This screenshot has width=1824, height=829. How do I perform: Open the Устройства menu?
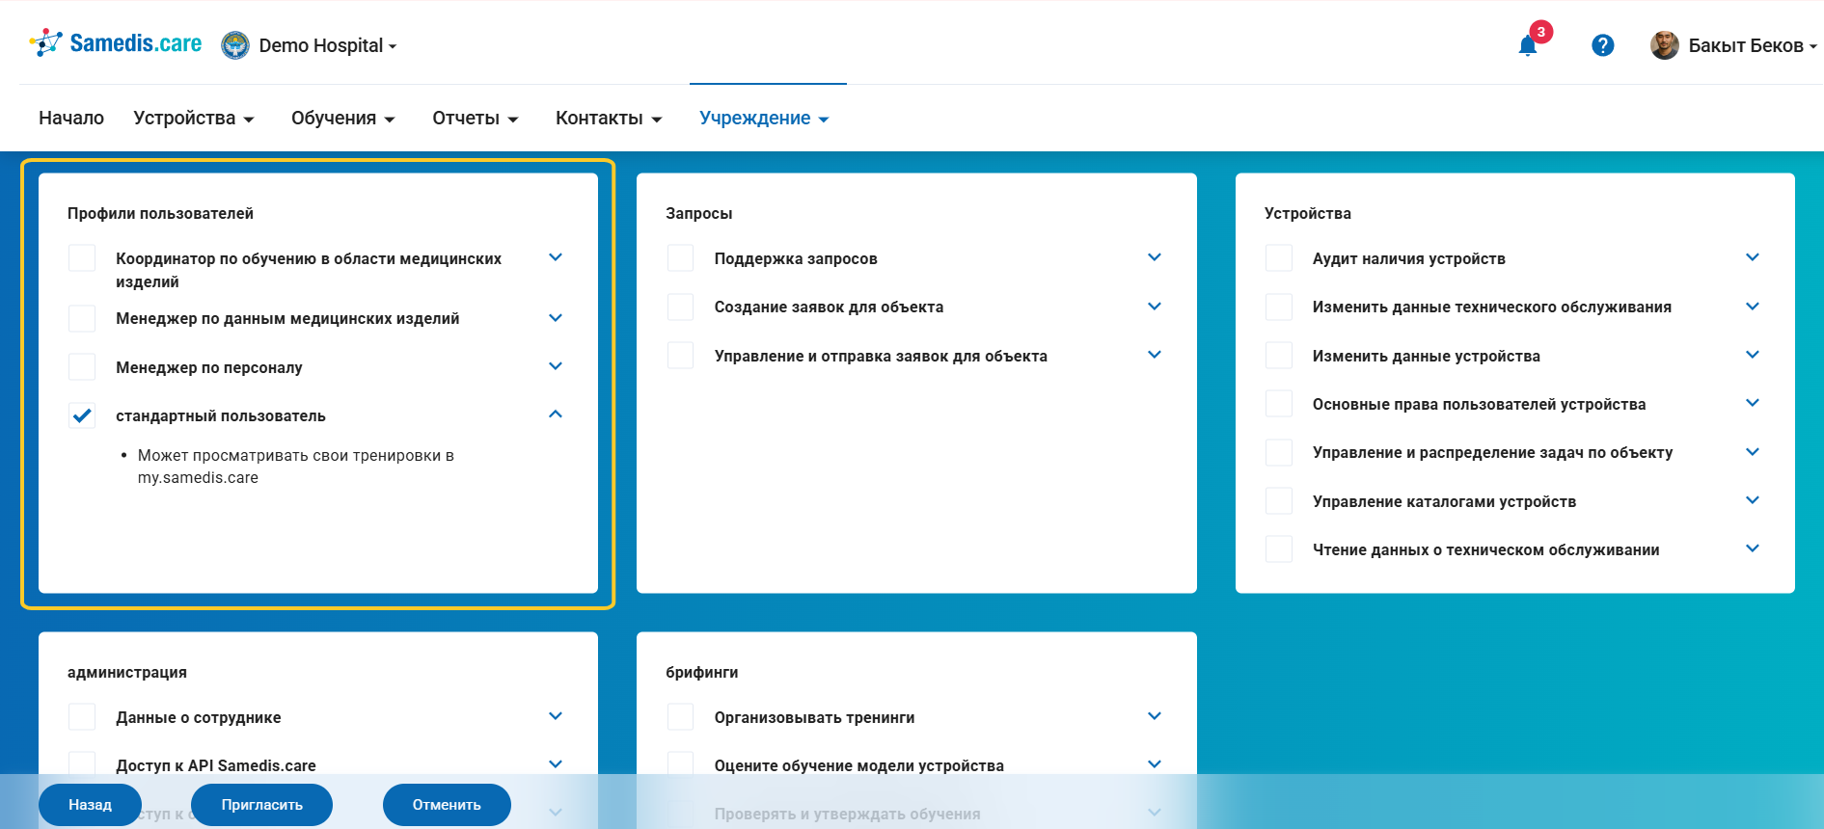point(193,118)
